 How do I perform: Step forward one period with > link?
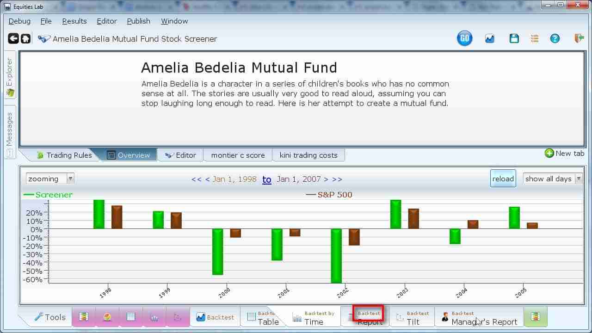pyautogui.click(x=326, y=179)
